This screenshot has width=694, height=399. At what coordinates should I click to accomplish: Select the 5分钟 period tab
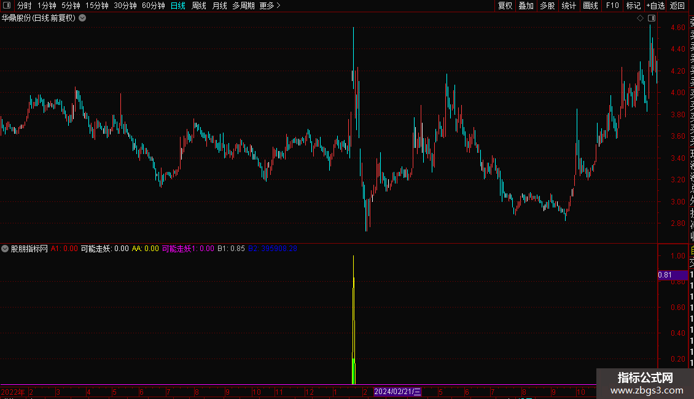tap(71, 6)
